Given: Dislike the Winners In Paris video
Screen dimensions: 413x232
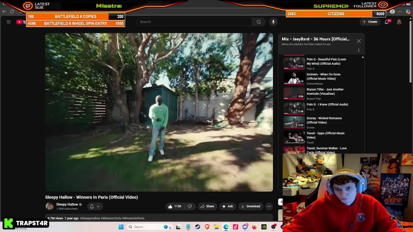Looking at the screenshot, I should tap(190, 206).
